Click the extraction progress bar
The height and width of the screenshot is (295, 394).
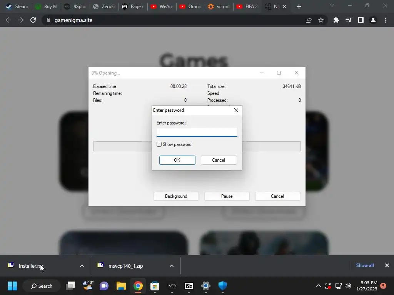point(122,146)
